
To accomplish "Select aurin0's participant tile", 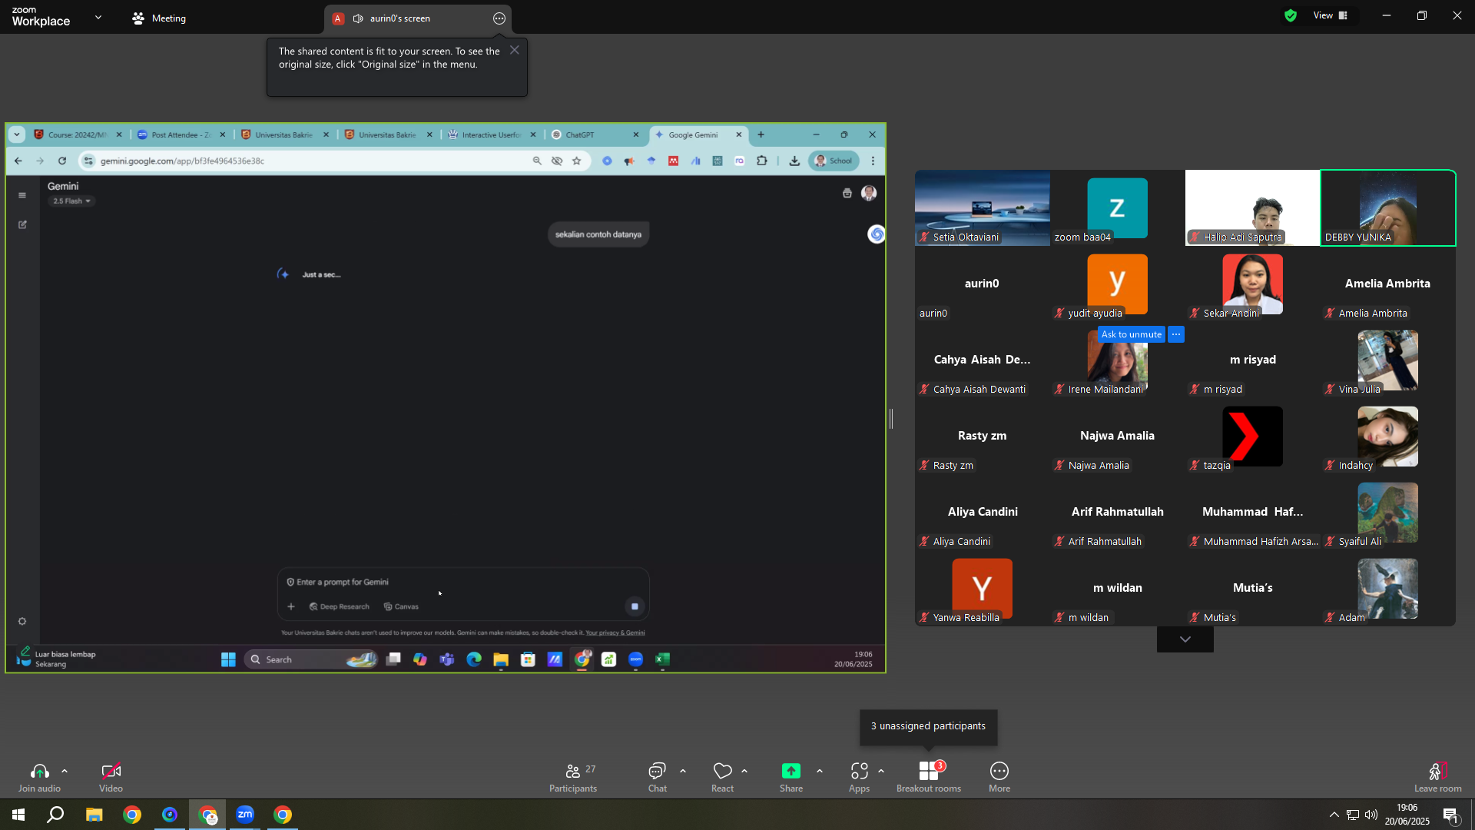I will pyautogui.click(x=982, y=284).
